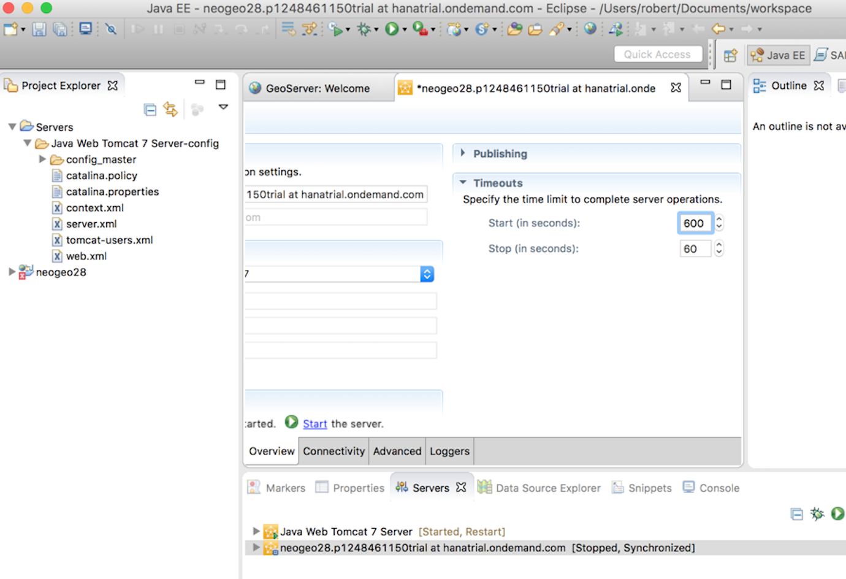Toggle Link with Editor in Project Explorer
The height and width of the screenshot is (579, 846).
pyautogui.click(x=170, y=110)
